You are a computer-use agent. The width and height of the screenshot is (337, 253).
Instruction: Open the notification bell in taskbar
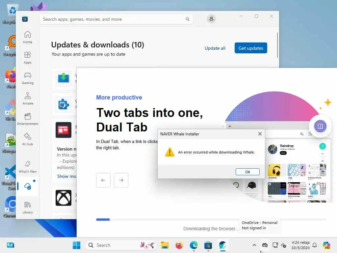click(x=315, y=245)
